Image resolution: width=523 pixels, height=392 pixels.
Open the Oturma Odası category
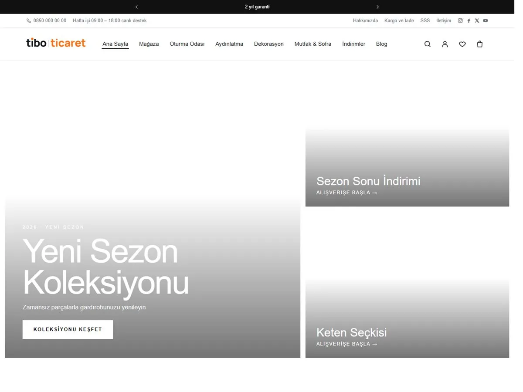(x=187, y=44)
